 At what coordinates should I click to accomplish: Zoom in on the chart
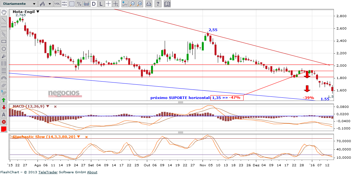pos(139,4)
